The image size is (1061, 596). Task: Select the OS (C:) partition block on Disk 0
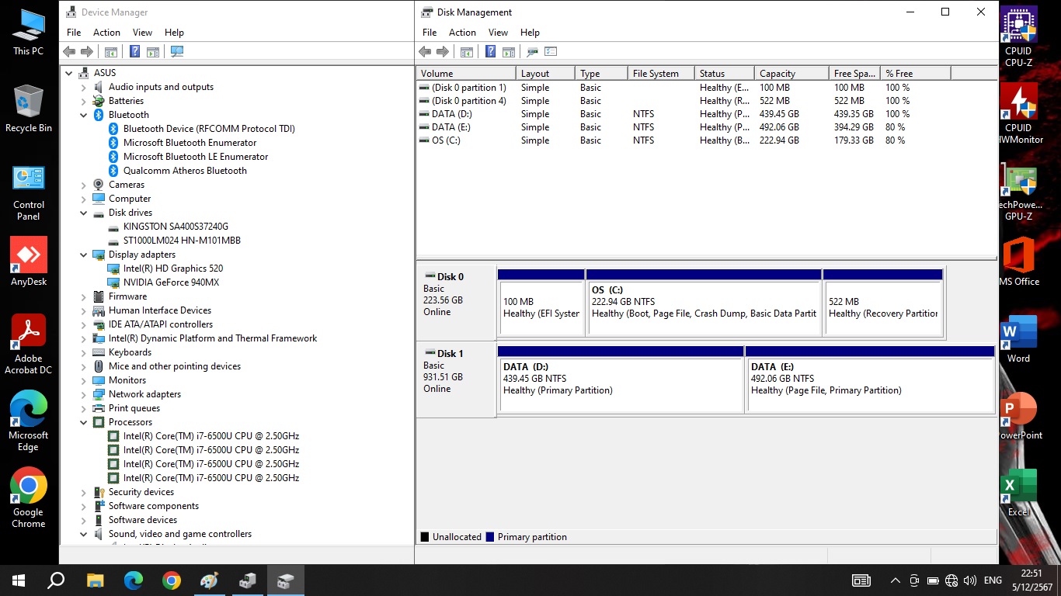pyautogui.click(x=704, y=303)
